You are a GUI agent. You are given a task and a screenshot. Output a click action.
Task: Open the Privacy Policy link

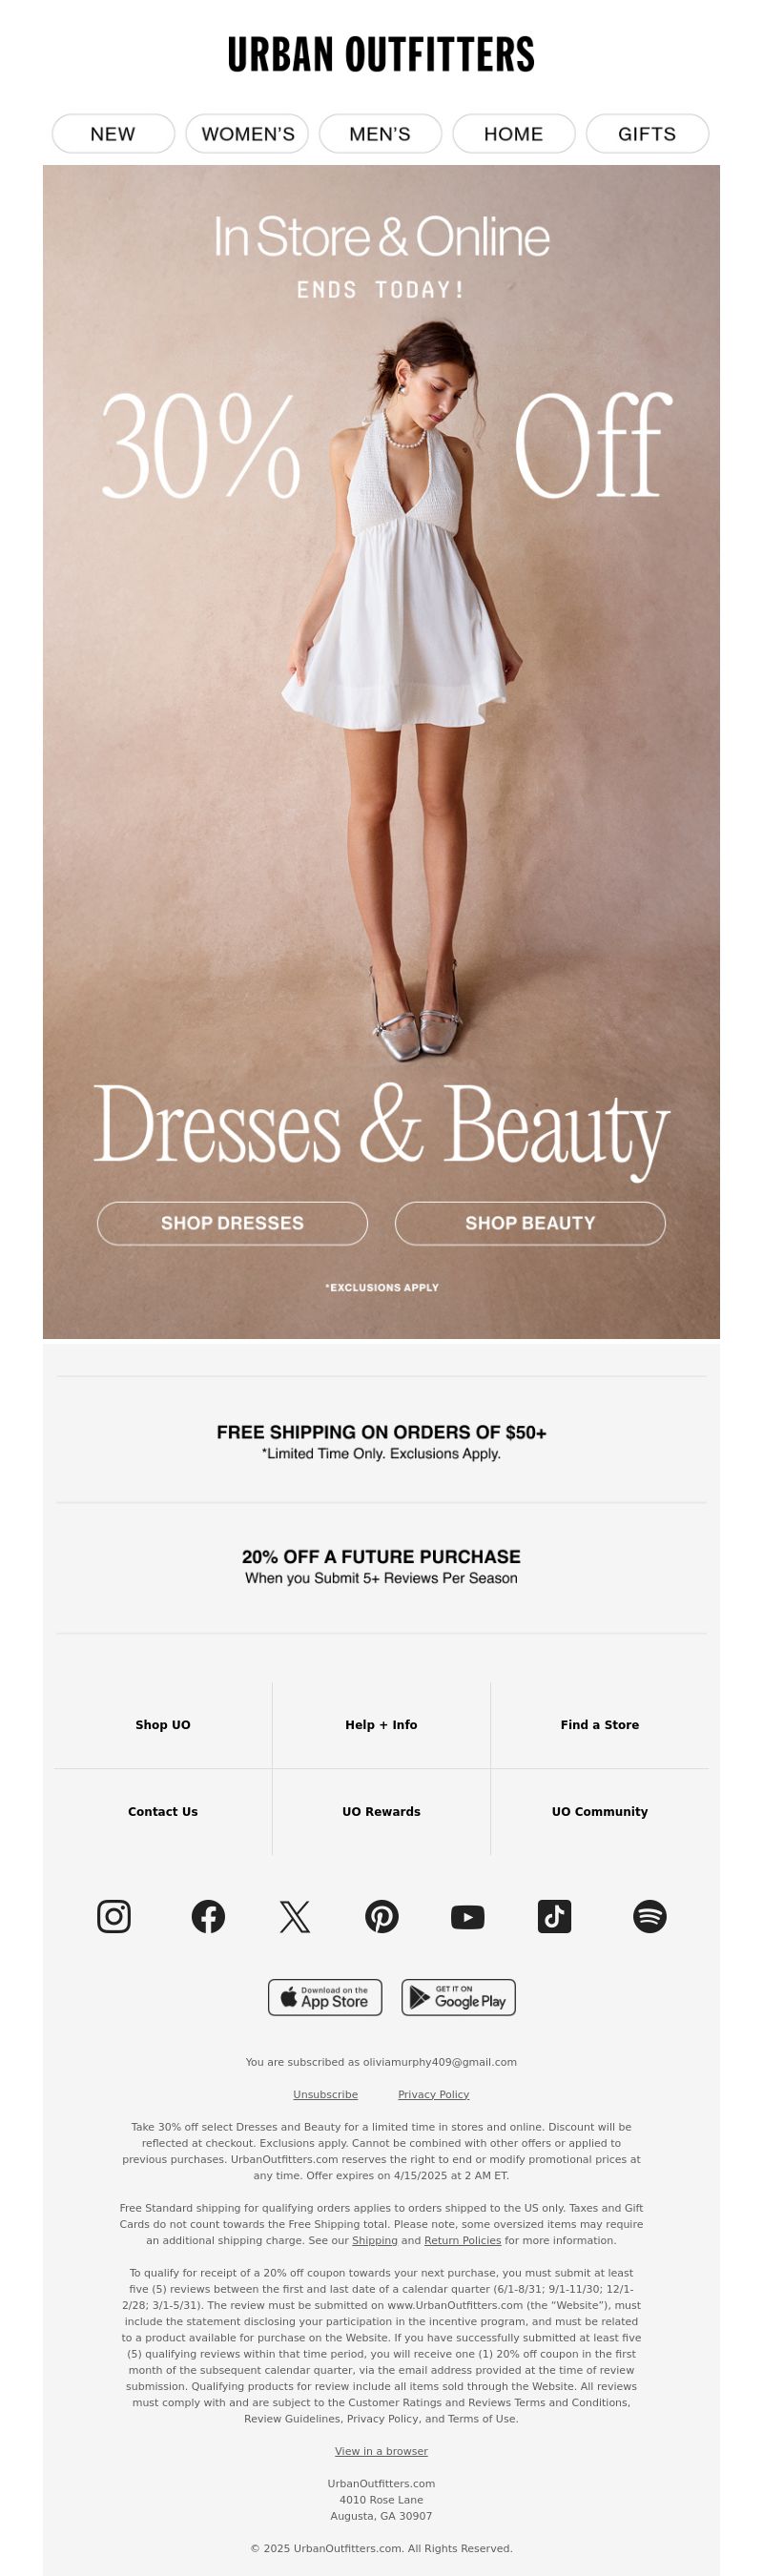[433, 2094]
